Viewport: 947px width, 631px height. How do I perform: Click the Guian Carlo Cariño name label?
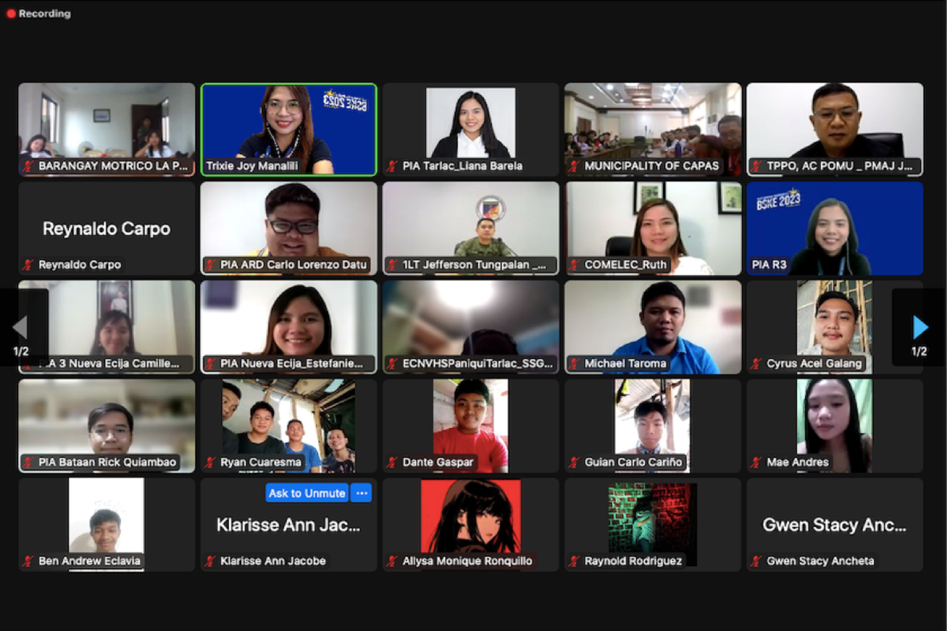[x=633, y=463]
